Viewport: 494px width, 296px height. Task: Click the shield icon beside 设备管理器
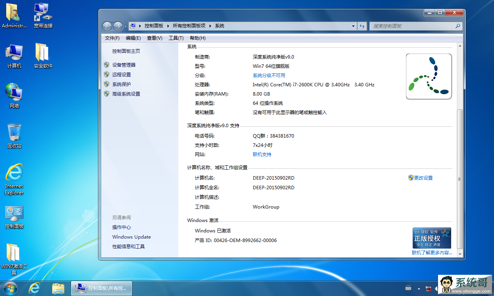tap(107, 65)
